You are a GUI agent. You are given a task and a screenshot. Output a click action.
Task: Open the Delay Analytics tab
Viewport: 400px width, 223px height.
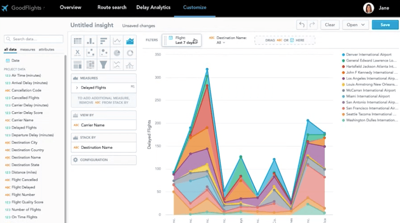(153, 7)
